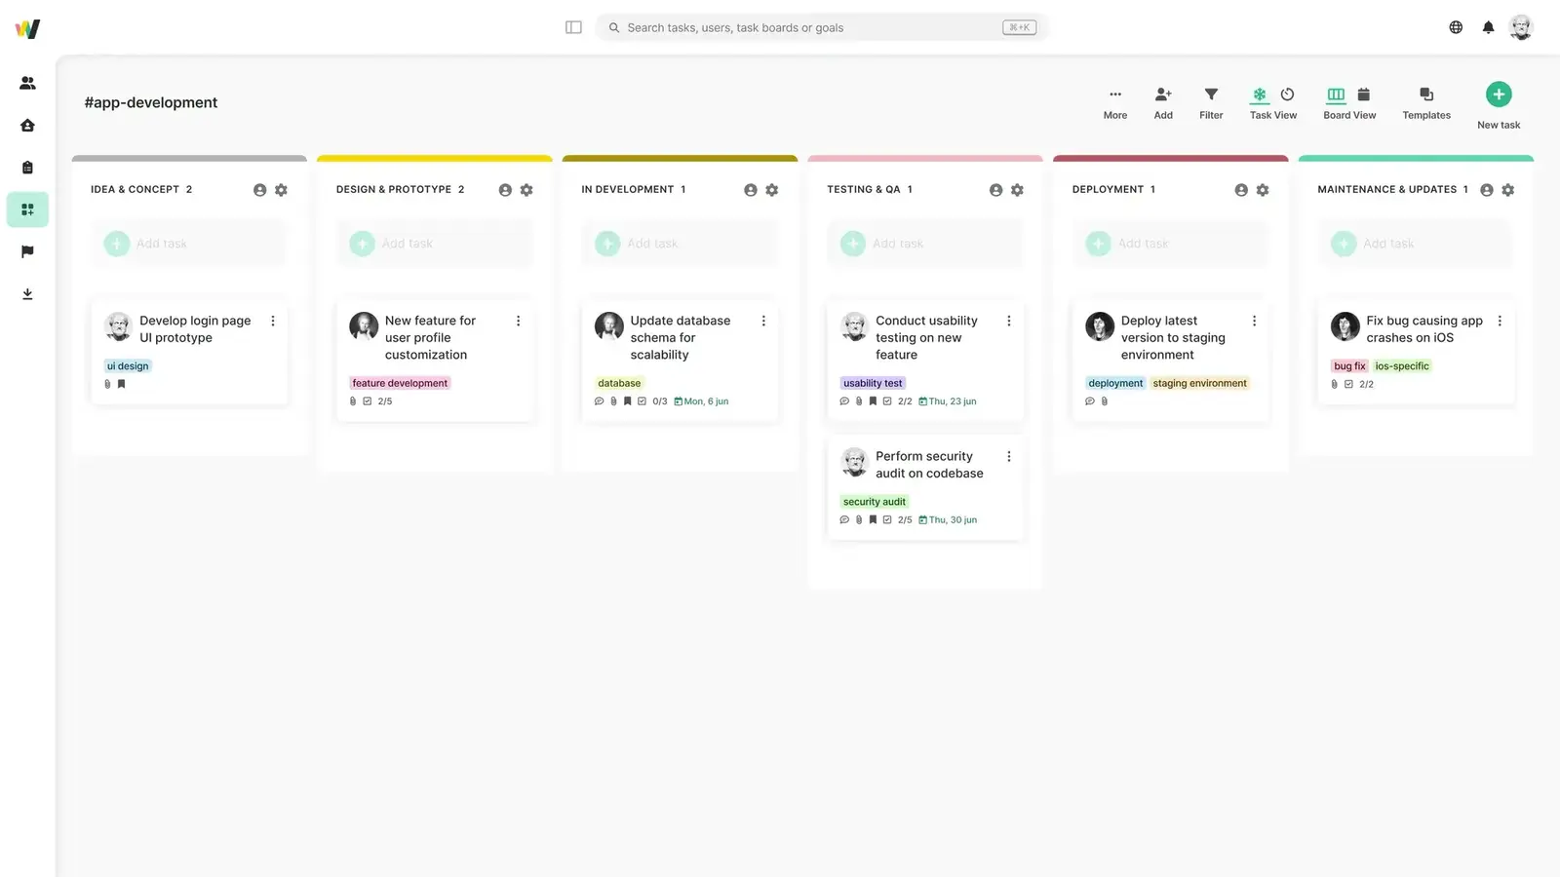Screen dimensions: 1560x877
Task: Open the clipboard tasks item in sidebar
Action: pos(27,168)
